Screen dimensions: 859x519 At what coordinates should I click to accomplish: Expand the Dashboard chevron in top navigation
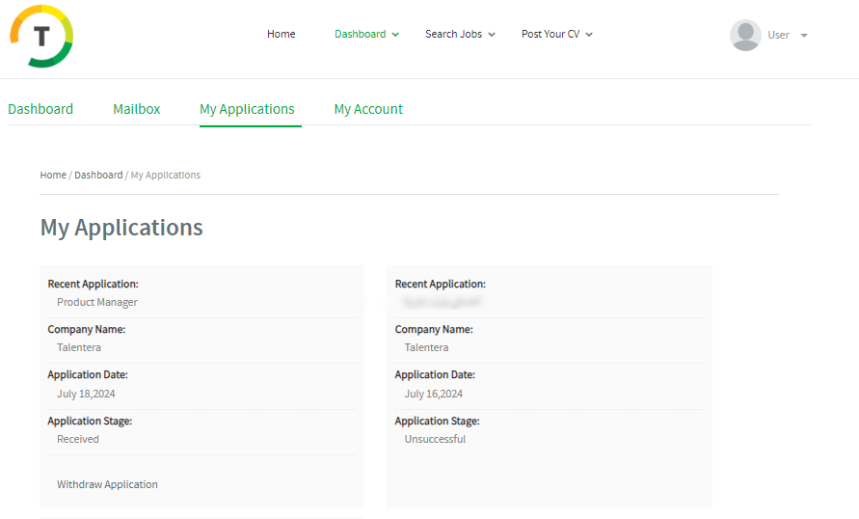tap(395, 35)
